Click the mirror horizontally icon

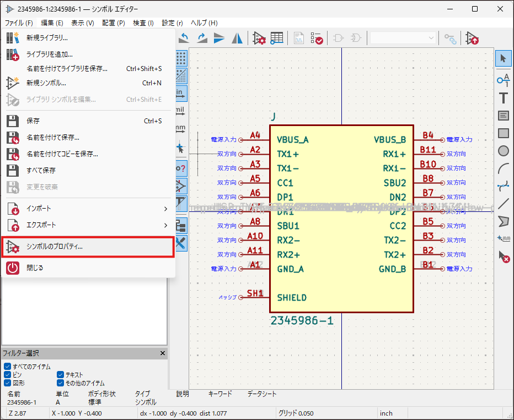click(x=237, y=38)
